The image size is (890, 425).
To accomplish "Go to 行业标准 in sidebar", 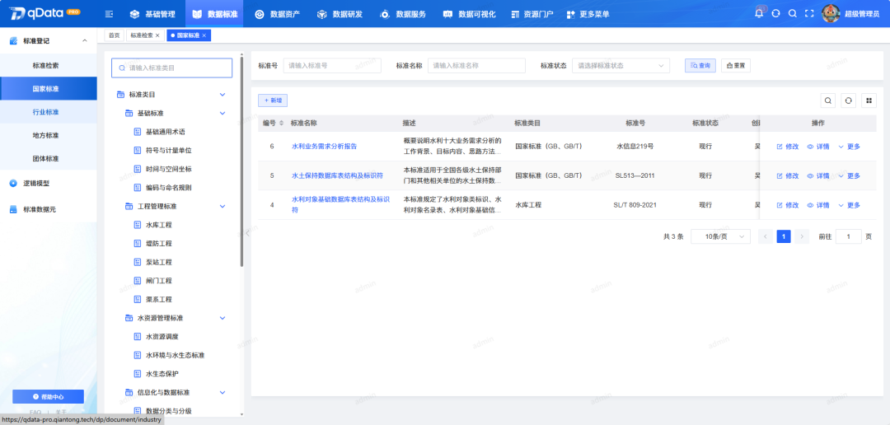I will click(x=45, y=112).
